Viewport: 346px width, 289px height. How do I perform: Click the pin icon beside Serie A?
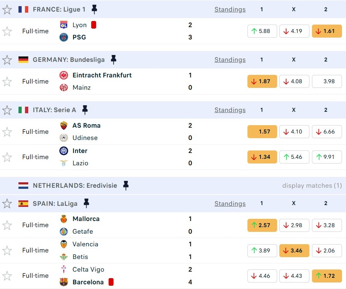[x=85, y=110]
